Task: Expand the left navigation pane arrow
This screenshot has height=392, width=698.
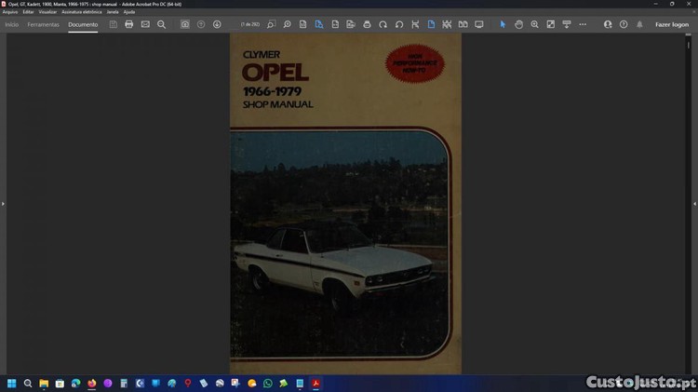Action: [3, 203]
